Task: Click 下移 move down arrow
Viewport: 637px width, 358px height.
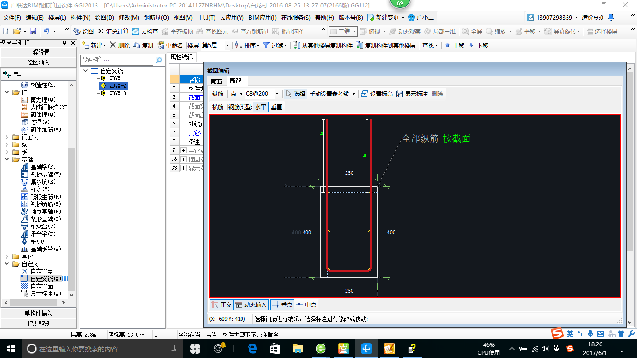Action: click(478, 45)
